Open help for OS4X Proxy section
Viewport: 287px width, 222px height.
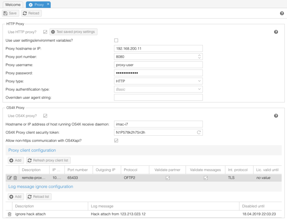(276, 116)
